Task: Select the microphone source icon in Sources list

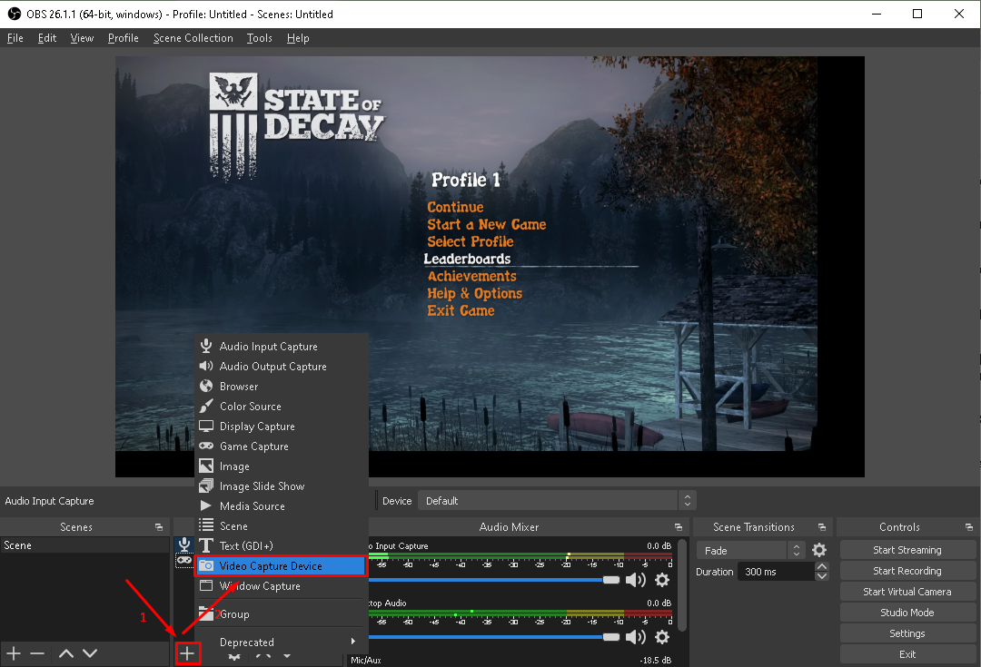Action: click(183, 544)
